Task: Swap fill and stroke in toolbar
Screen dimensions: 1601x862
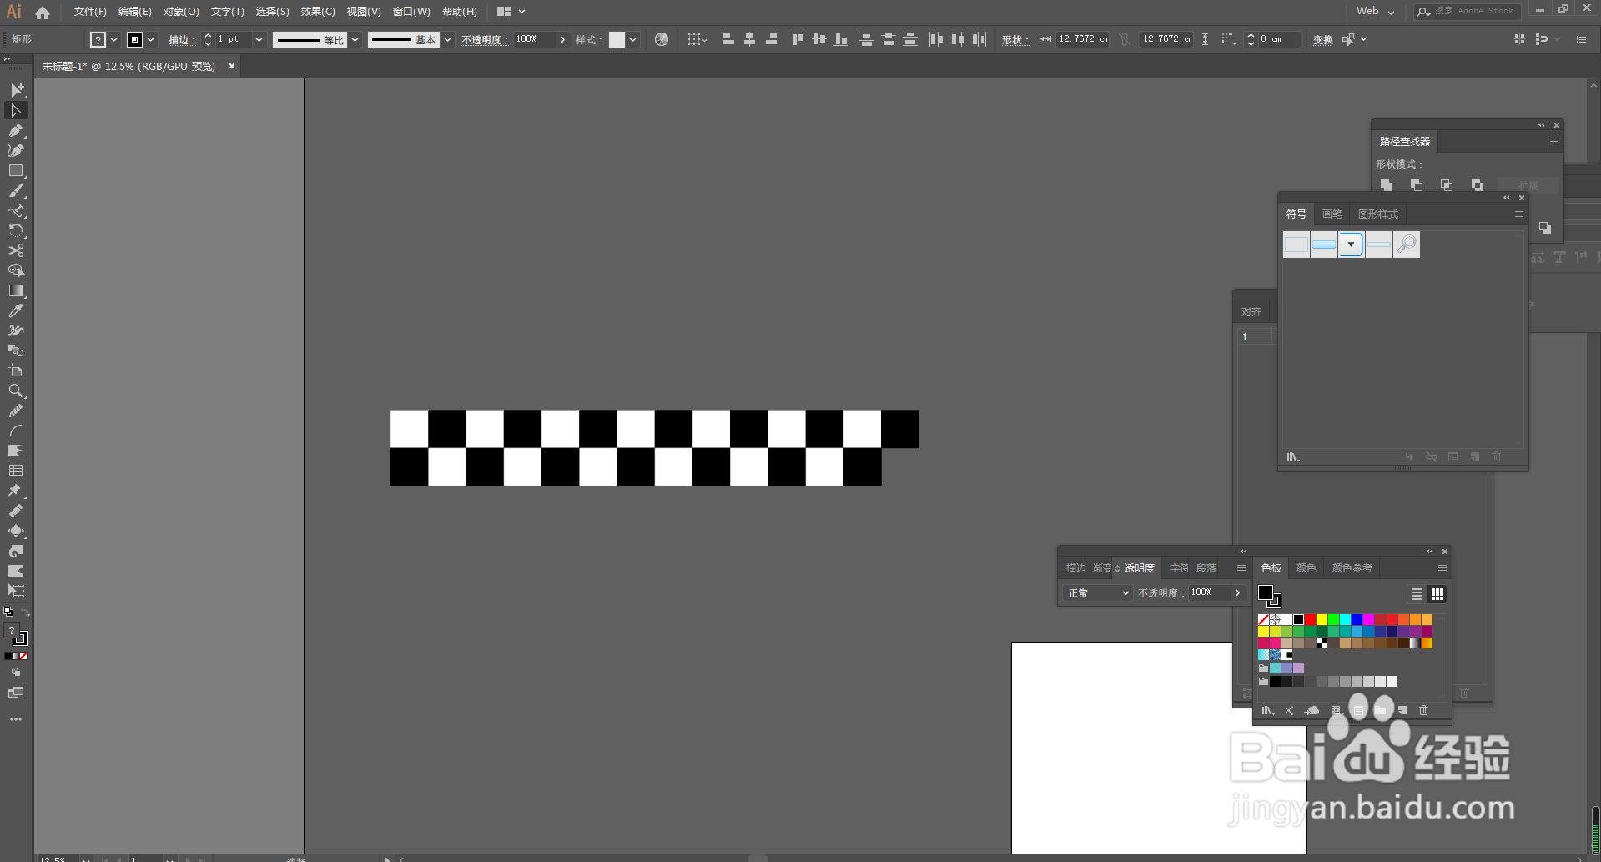Action: click(x=25, y=612)
